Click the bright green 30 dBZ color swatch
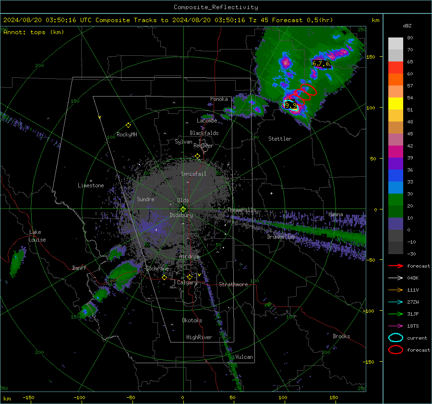The height and width of the screenshot is (404, 432). (396, 200)
